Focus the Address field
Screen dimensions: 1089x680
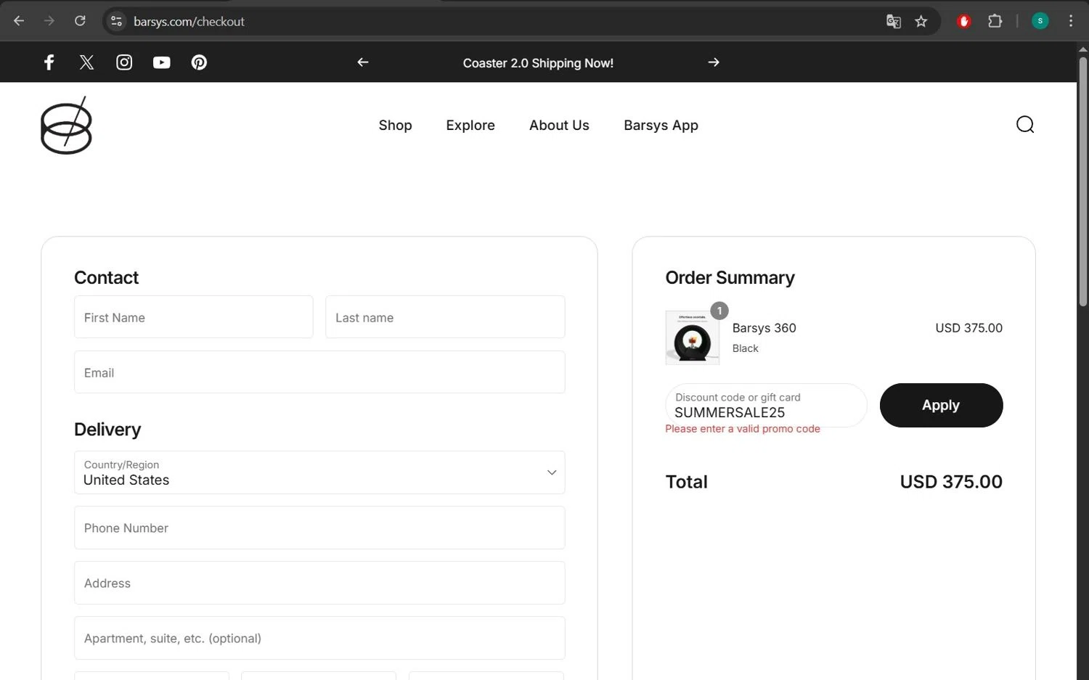[x=319, y=583]
